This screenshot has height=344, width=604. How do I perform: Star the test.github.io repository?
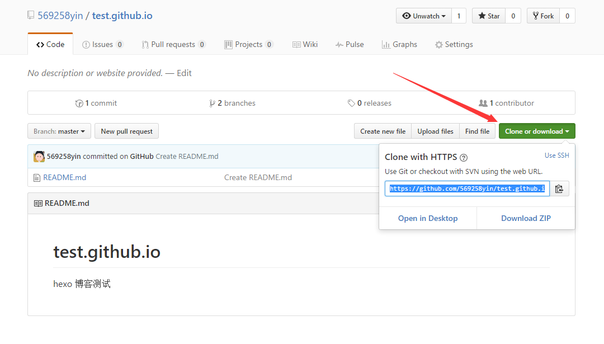coord(489,16)
